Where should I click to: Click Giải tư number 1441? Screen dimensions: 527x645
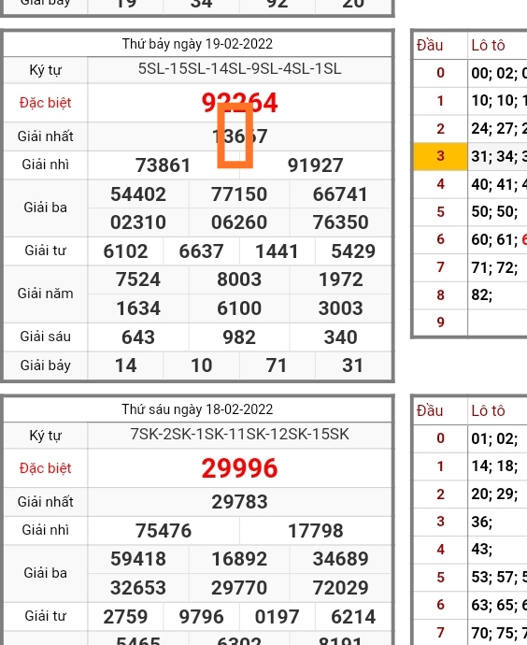click(x=278, y=251)
